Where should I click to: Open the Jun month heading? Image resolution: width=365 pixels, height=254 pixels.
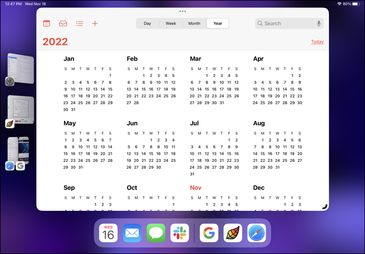click(132, 123)
